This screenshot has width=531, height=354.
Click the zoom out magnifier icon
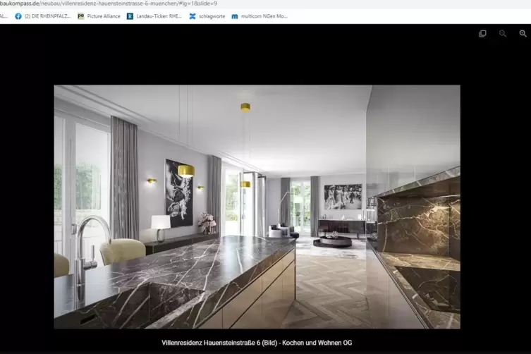click(503, 34)
